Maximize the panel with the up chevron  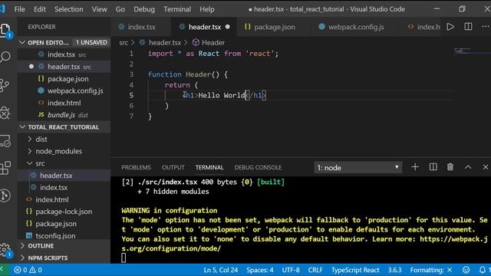click(x=468, y=167)
